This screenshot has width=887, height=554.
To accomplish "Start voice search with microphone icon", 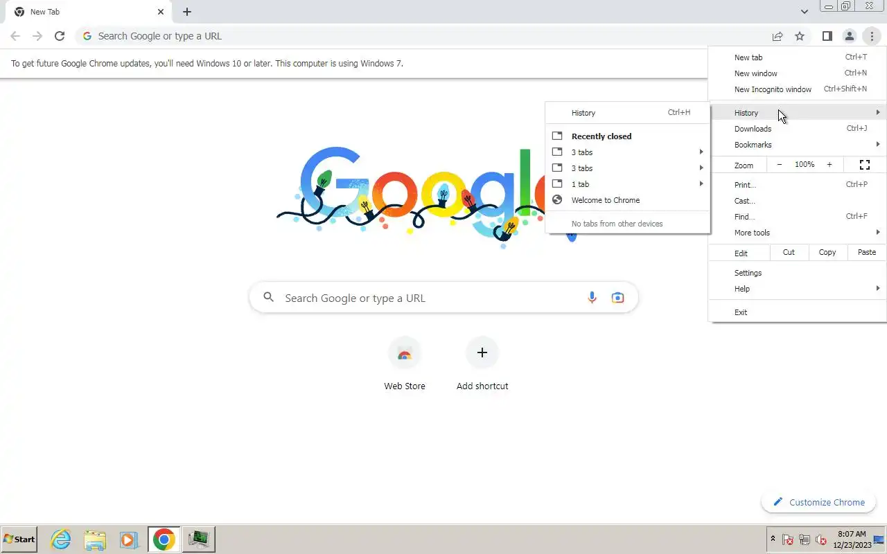I will click(592, 298).
